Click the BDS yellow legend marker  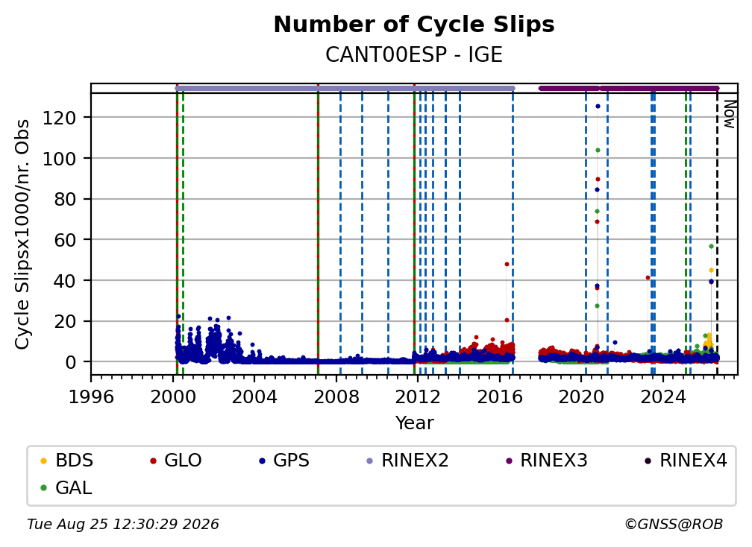click(x=43, y=461)
